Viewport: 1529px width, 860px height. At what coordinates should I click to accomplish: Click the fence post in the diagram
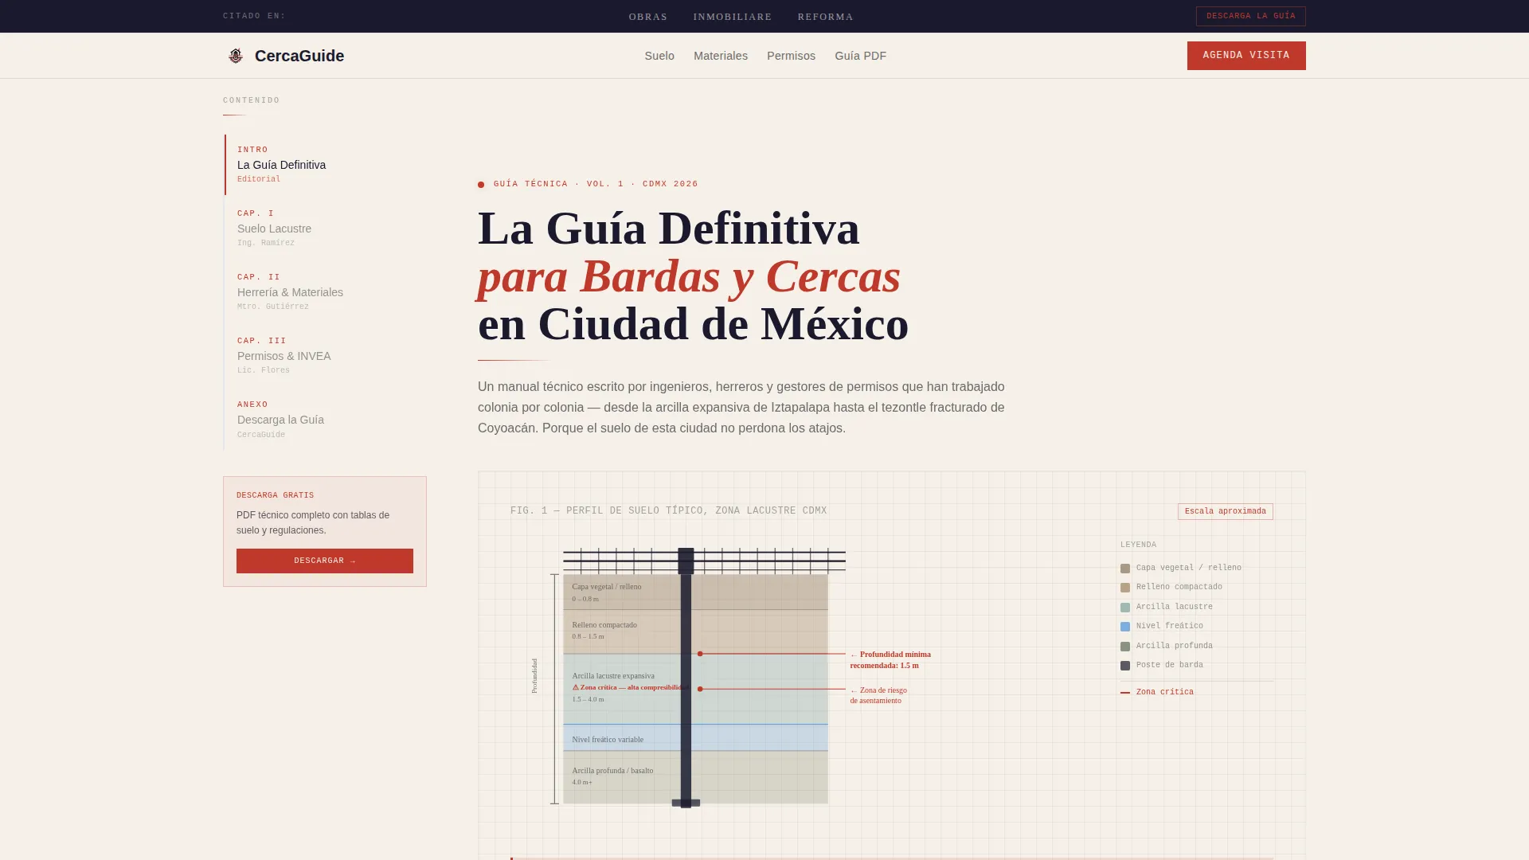(x=686, y=677)
